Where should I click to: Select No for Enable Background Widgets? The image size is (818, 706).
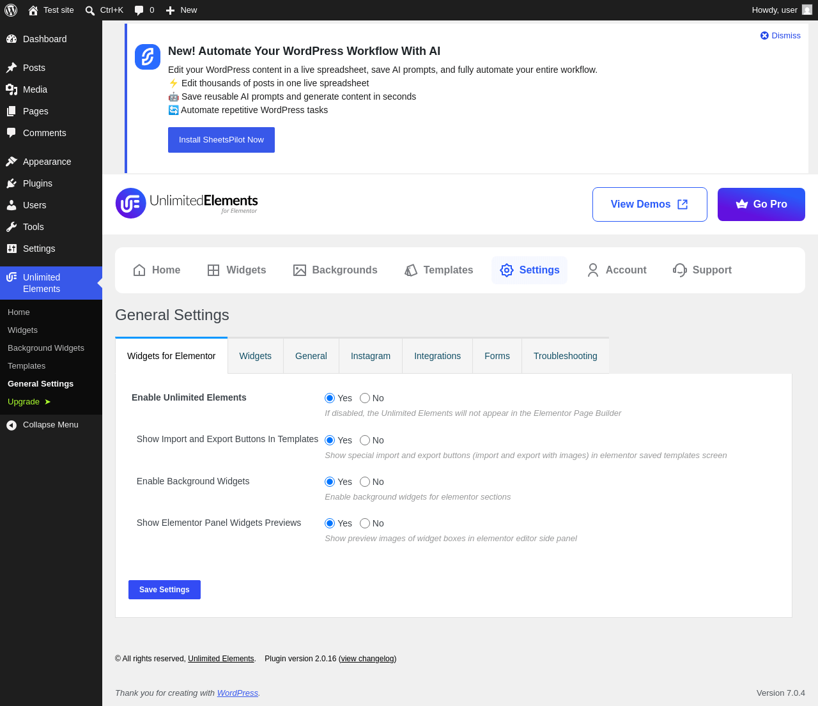tap(365, 482)
